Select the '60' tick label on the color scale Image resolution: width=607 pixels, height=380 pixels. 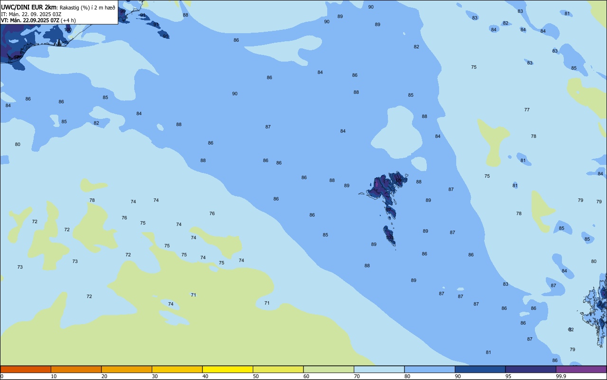coord(306,376)
